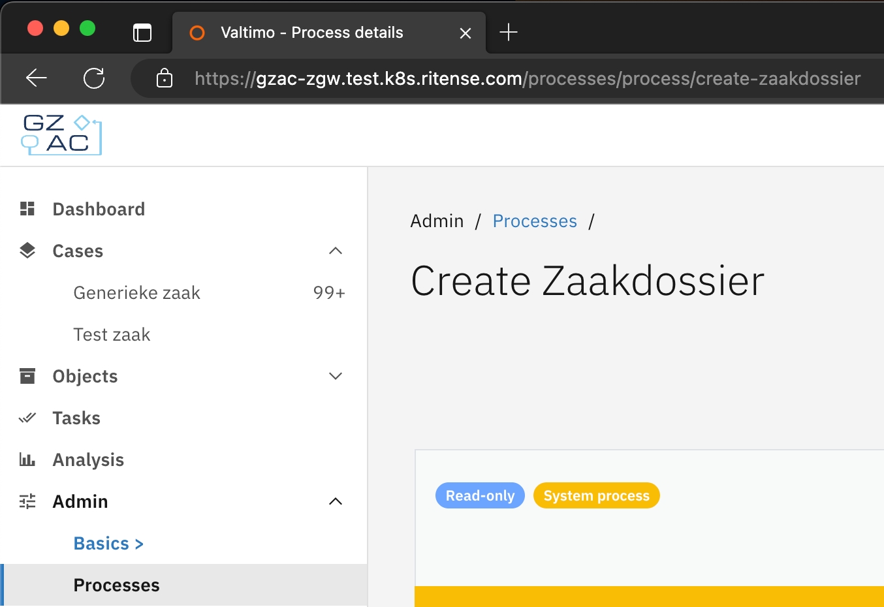884x607 pixels.
Task: Click the Cases layers icon
Action: pyautogui.click(x=27, y=251)
